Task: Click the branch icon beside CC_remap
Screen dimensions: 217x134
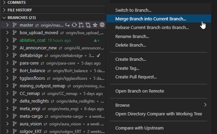Action: coord(15,94)
